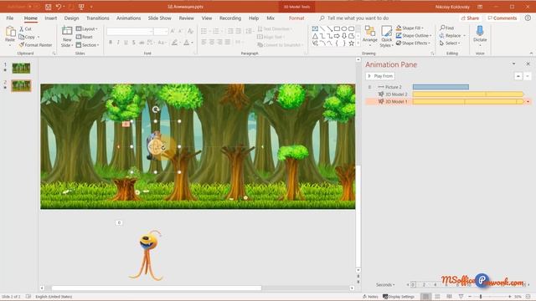The width and height of the screenshot is (536, 301).
Task: Click the blue Picture 2 timing bar
Action: (441, 87)
